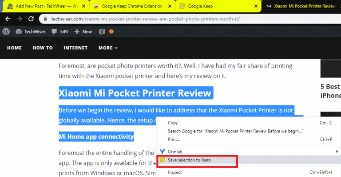Click the browser forward arrow
The height and width of the screenshot is (177, 341).
[x=20, y=19]
